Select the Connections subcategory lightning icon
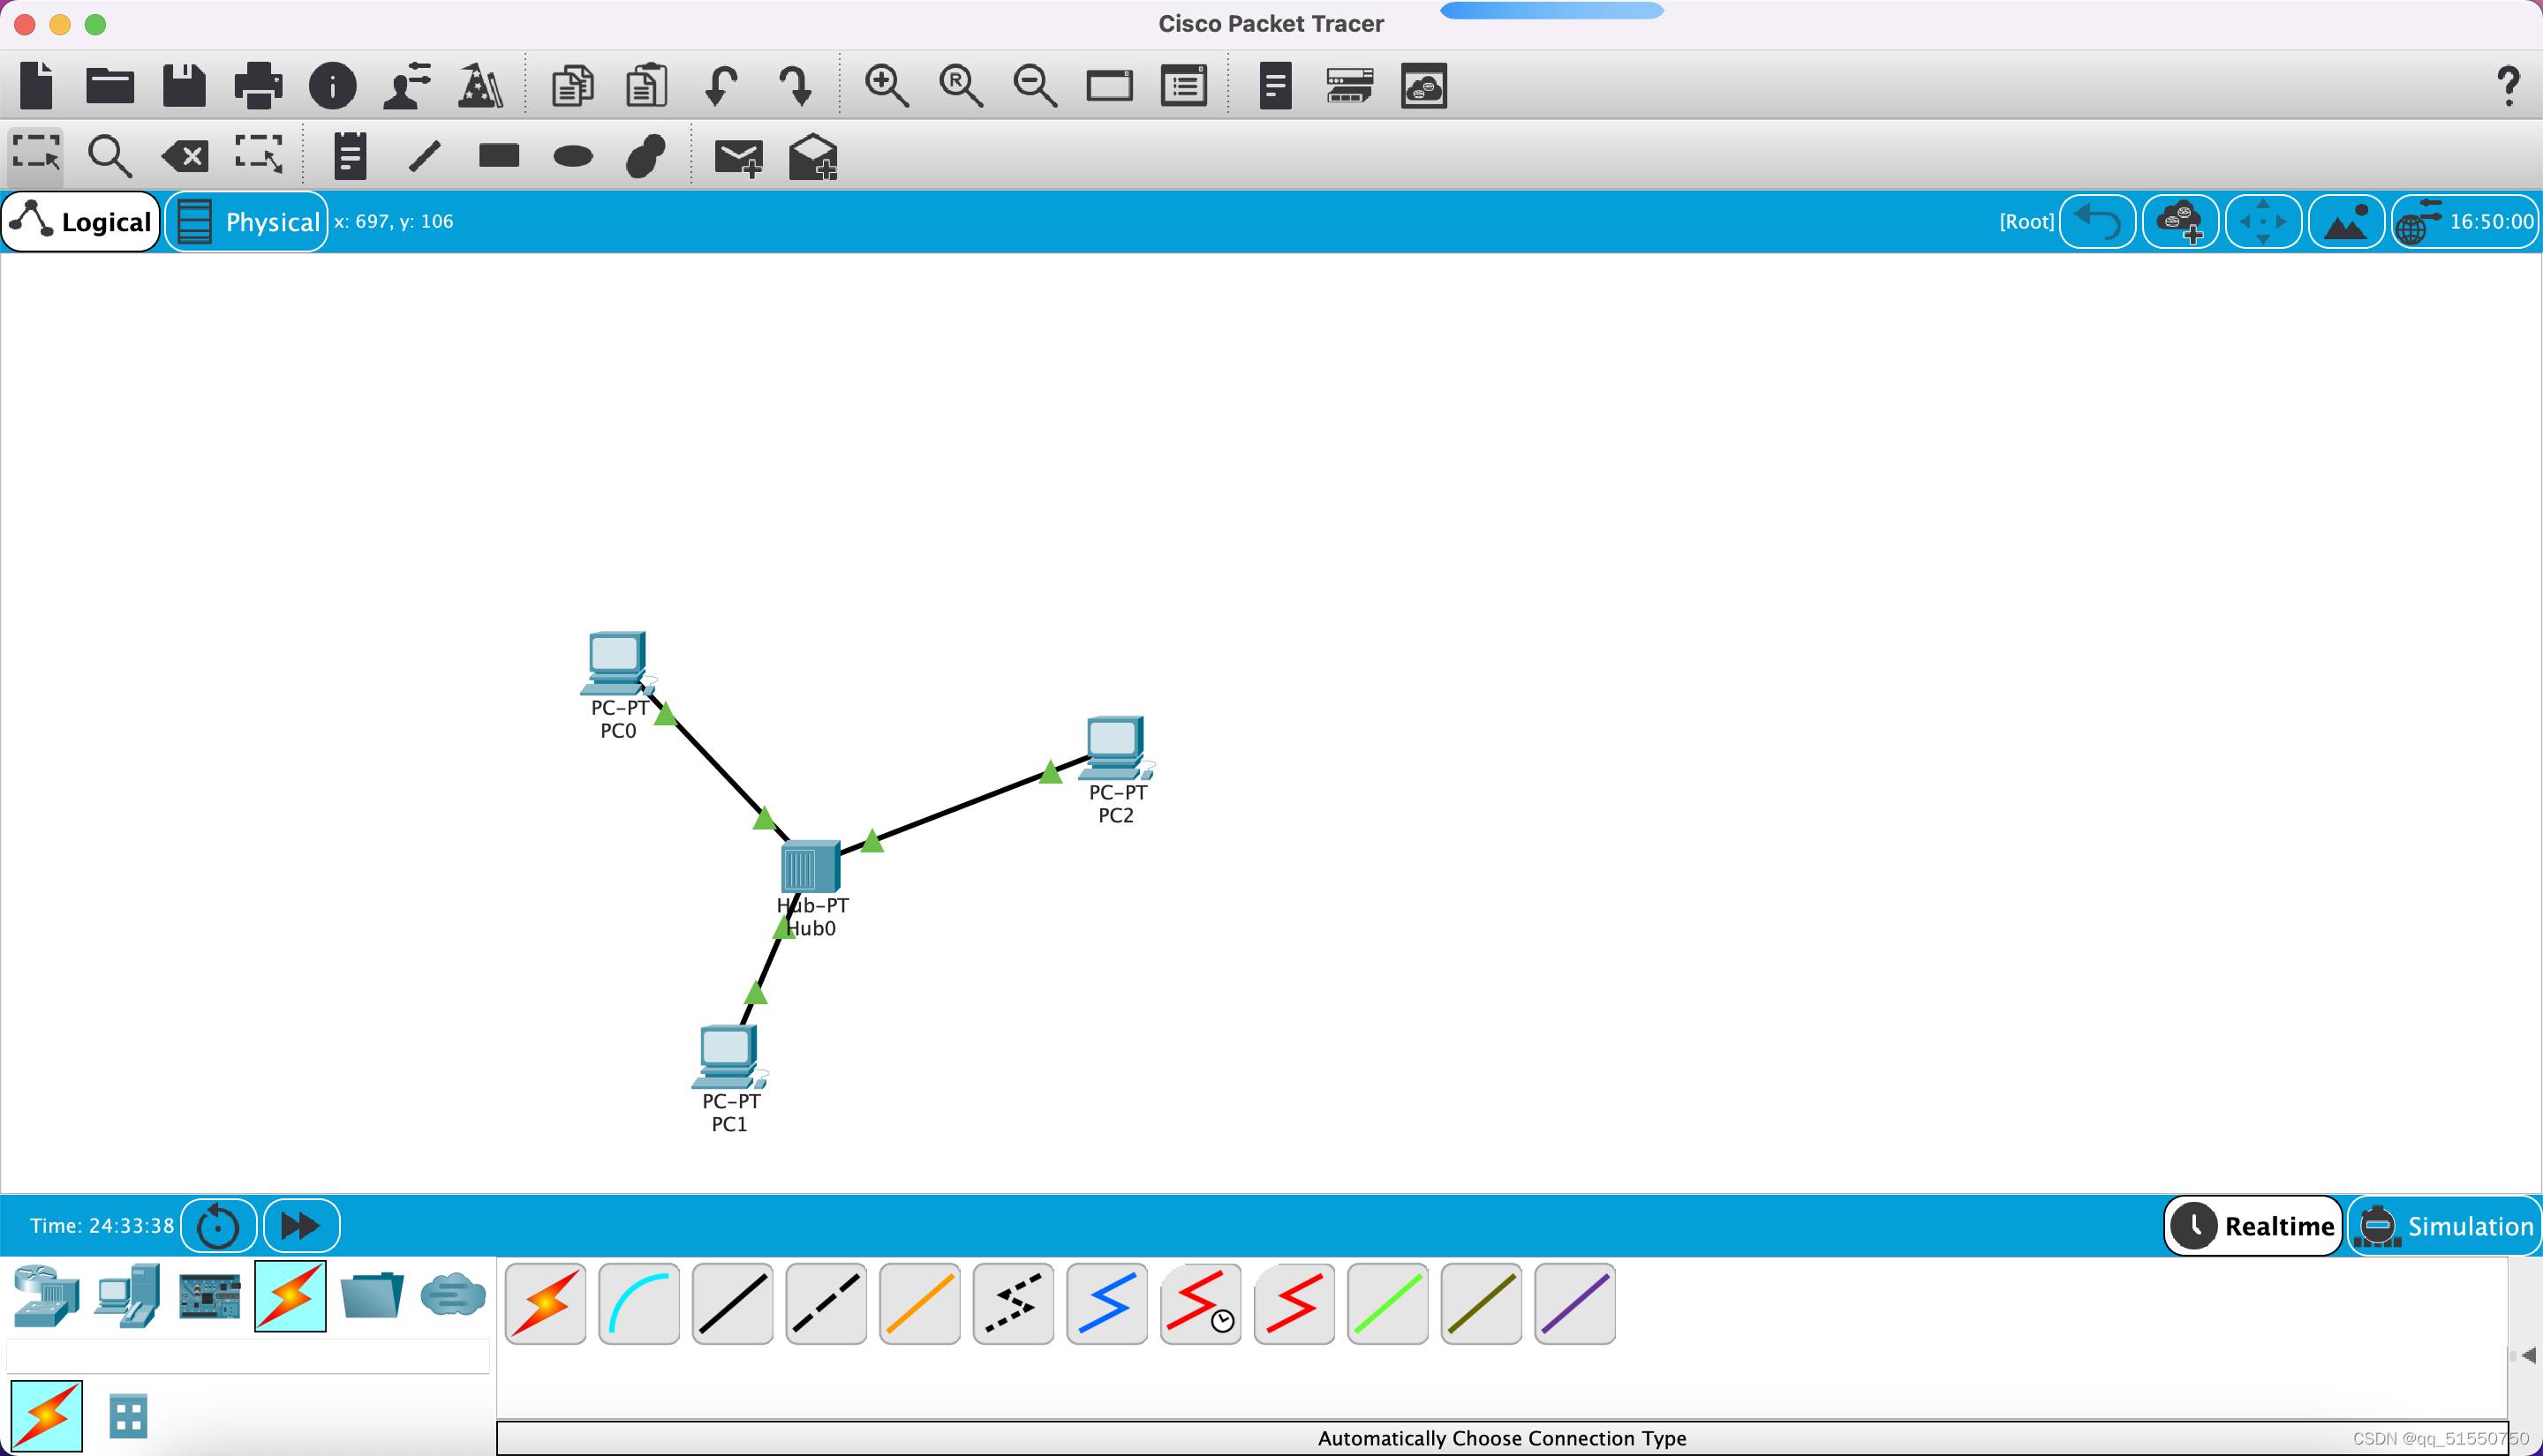2543x1456 pixels. click(x=46, y=1416)
